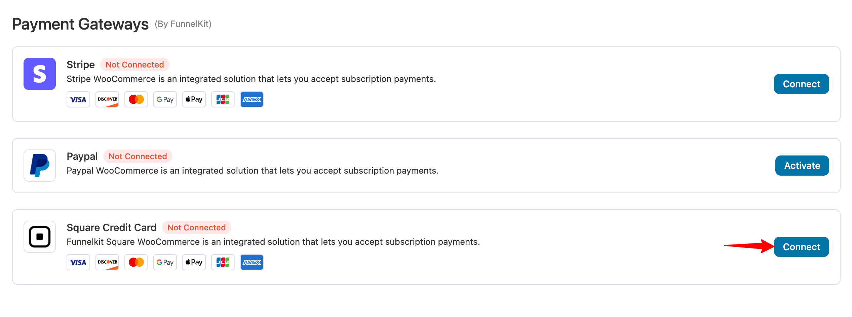
Task: Click Paypal's Not Connected status badge
Action: [x=138, y=156]
